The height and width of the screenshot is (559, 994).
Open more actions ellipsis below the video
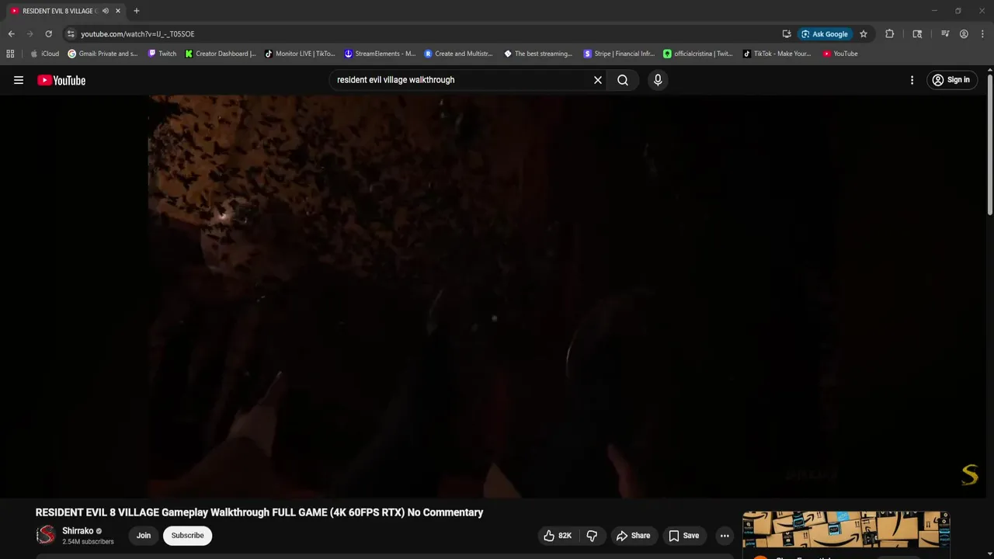[725, 536]
